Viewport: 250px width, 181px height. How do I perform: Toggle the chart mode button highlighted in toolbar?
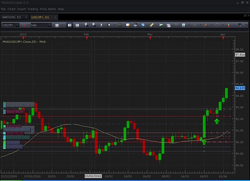pos(70,25)
